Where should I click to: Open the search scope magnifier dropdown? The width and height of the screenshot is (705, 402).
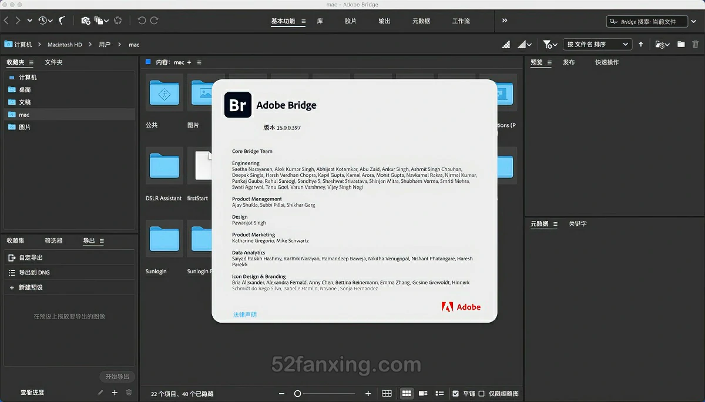tap(614, 22)
